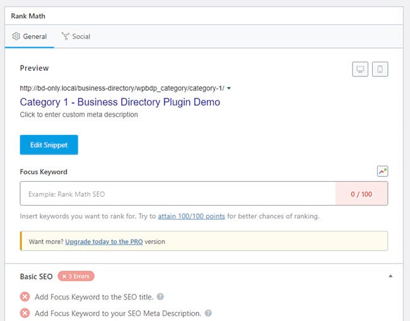Click the 3 Errors badge
Viewport: 410px width, 321px height.
[x=76, y=276]
